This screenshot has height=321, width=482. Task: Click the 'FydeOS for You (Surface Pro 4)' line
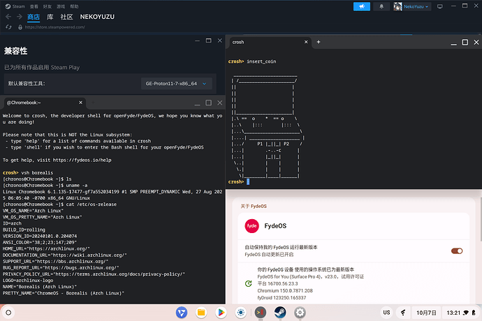310,276
